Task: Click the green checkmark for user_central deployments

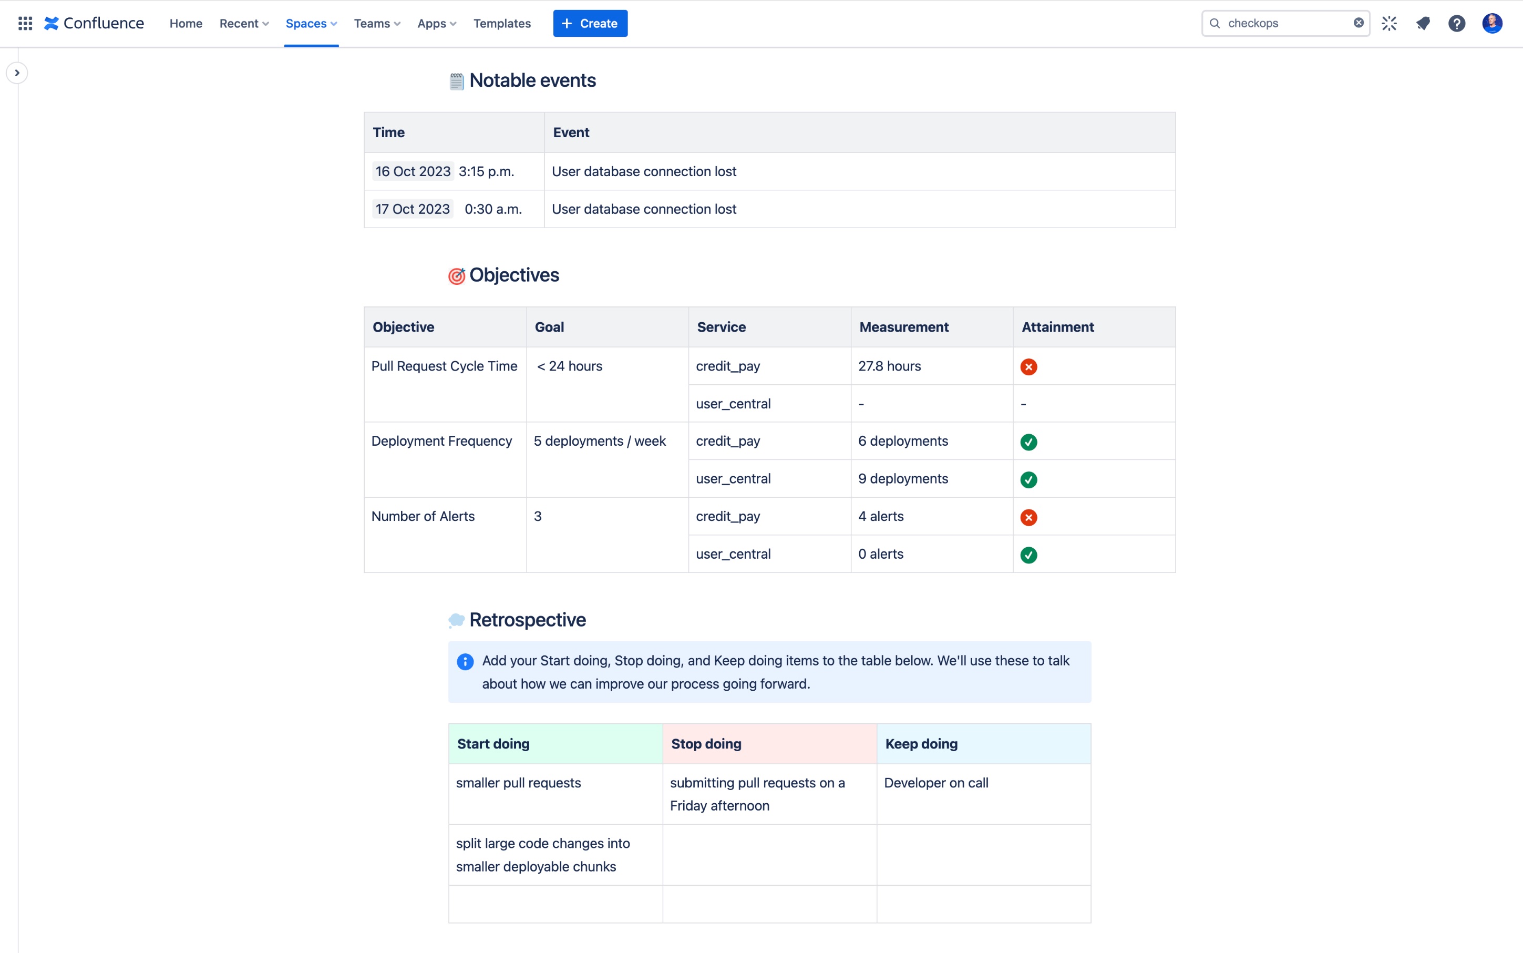Action: pos(1028,479)
